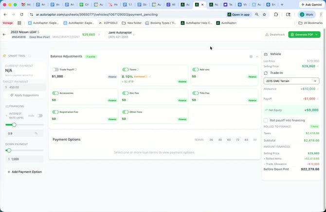
Task: Click the Trade-In refresh icon
Action: [x=266, y=73]
